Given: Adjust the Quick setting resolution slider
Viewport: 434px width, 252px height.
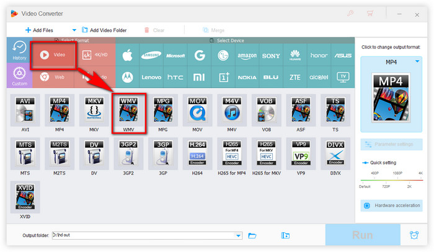Looking at the screenshot, I should (x=392, y=180).
